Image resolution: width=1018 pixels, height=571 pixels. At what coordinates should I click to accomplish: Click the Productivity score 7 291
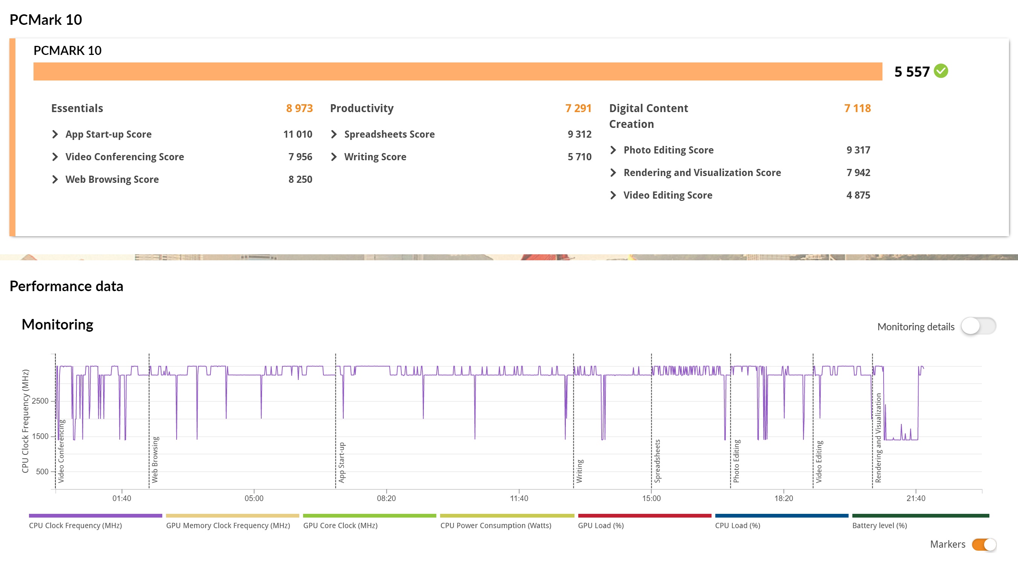point(578,108)
